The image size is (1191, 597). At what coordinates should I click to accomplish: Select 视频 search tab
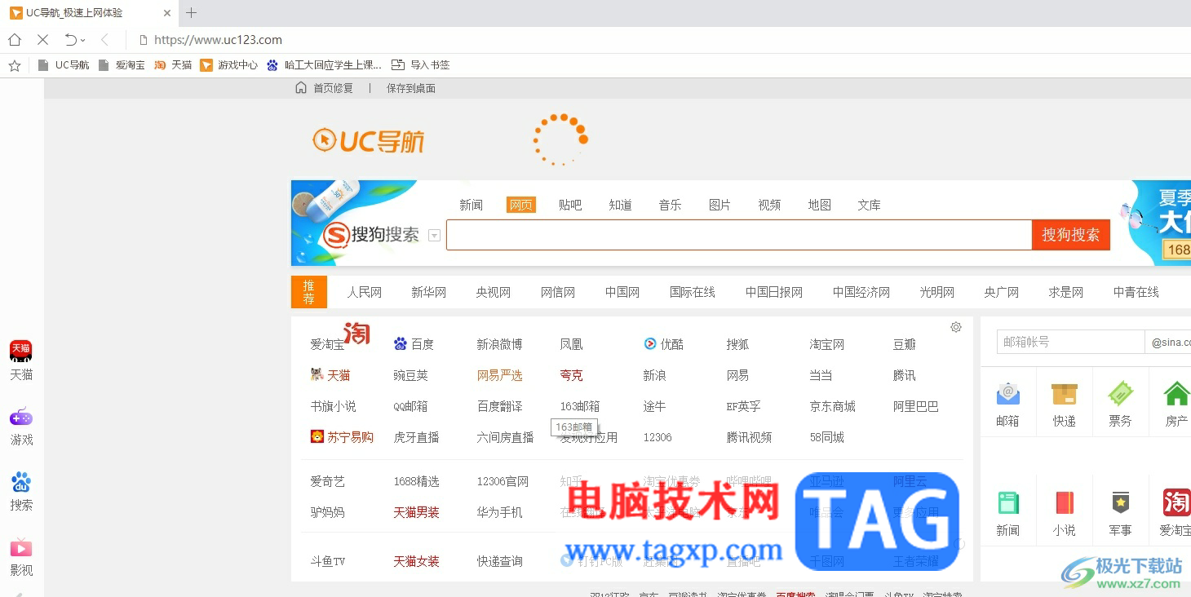[769, 205]
